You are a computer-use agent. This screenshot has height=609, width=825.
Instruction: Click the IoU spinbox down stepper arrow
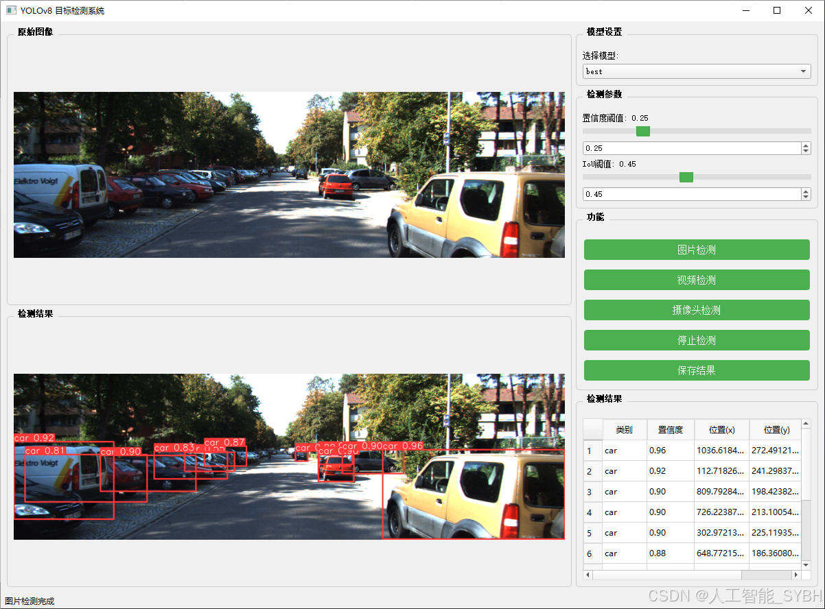pos(805,197)
